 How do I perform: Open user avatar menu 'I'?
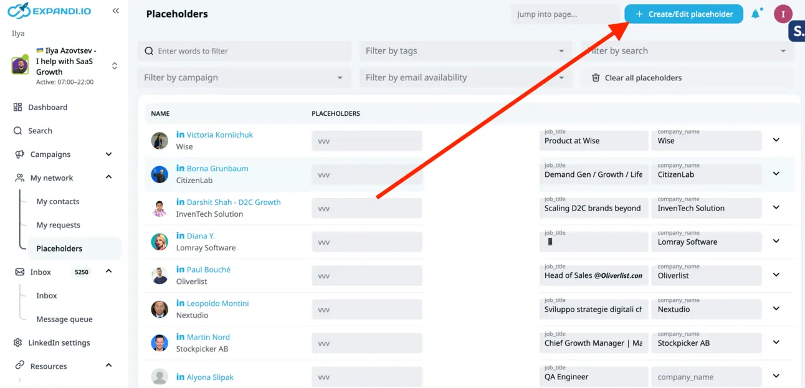pyautogui.click(x=783, y=14)
